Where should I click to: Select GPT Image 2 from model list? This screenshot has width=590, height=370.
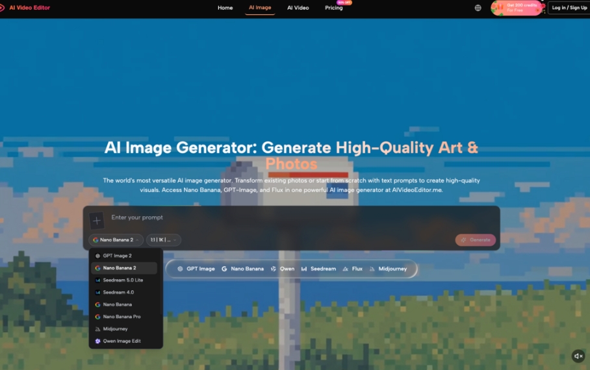point(124,256)
